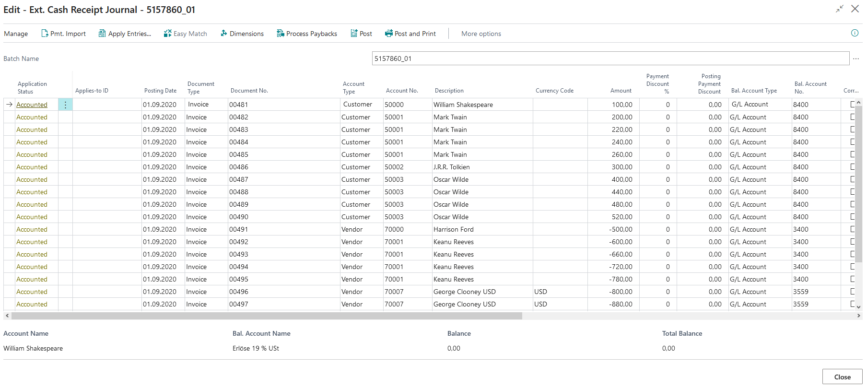Screen dimensions: 867x388
Task: Select the USD currency cell for 00496
Action: click(560, 292)
